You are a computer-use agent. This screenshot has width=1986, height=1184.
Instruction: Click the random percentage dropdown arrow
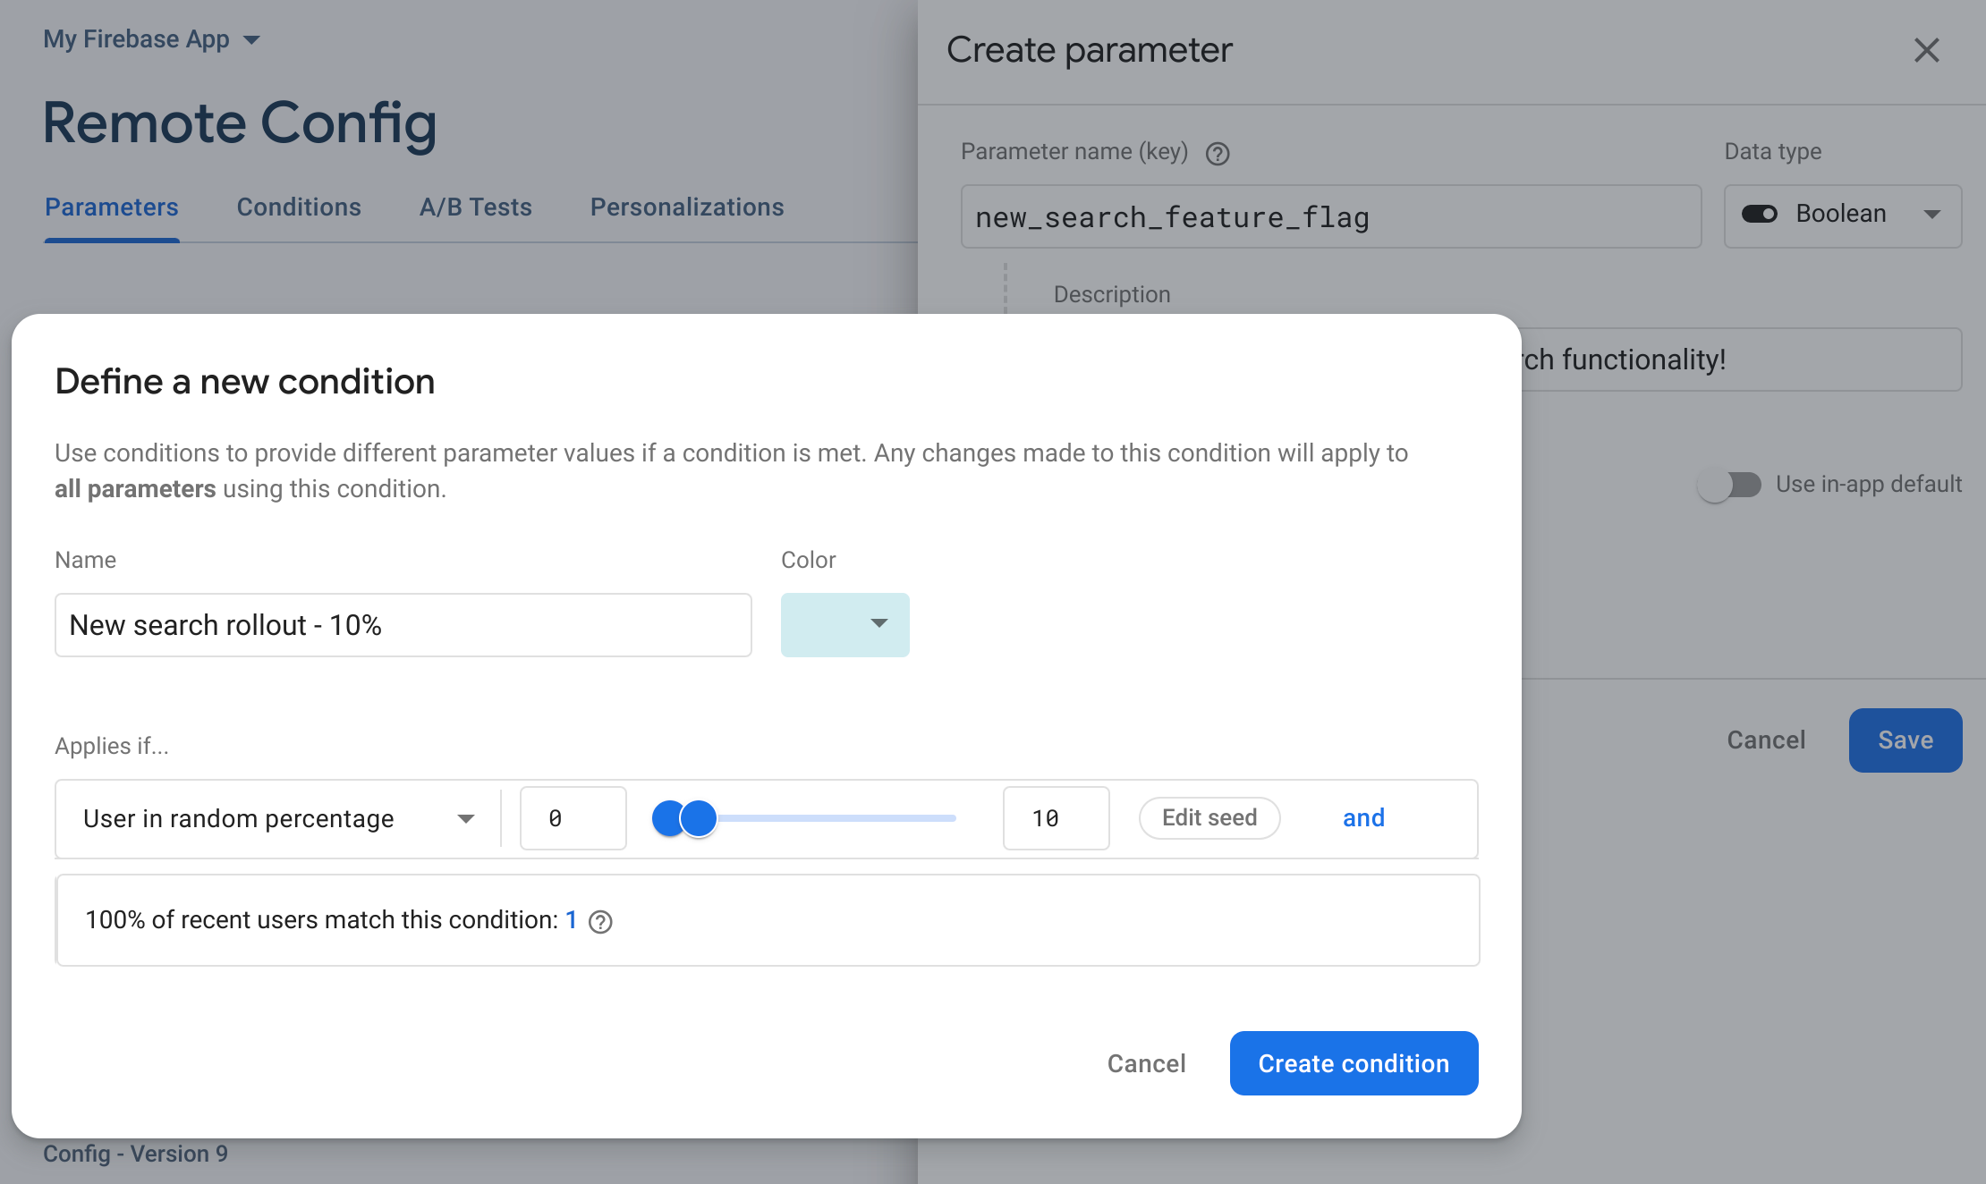coord(463,817)
